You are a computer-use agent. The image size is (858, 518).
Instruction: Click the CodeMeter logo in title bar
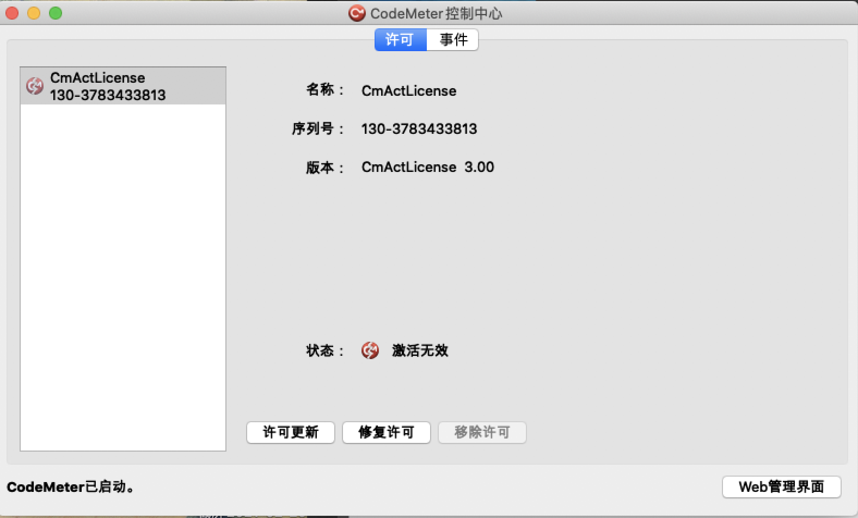pyautogui.click(x=357, y=13)
